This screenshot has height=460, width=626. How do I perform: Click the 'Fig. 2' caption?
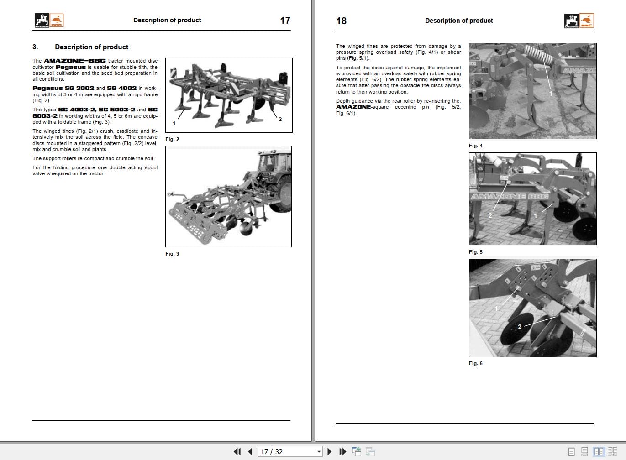tap(172, 139)
